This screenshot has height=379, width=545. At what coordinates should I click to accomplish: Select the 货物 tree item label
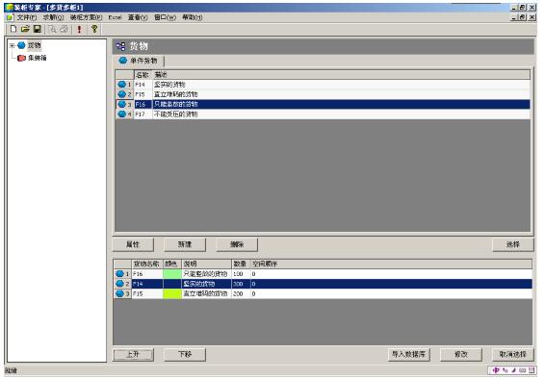[x=34, y=45]
